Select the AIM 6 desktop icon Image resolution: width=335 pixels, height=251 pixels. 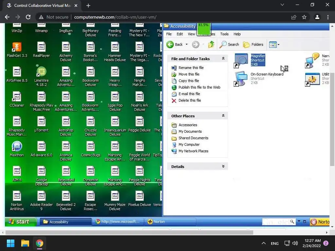coord(17,174)
